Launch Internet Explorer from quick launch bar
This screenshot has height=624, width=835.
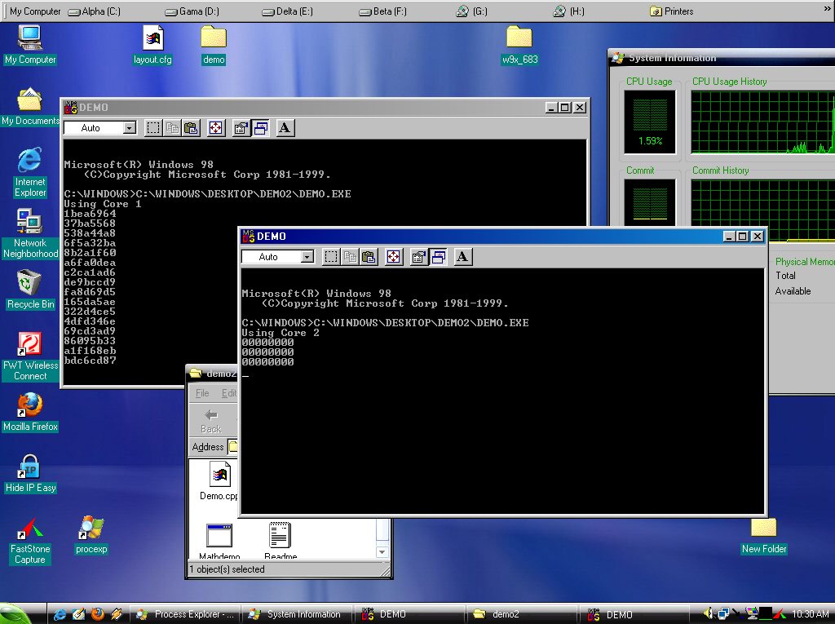[60, 614]
